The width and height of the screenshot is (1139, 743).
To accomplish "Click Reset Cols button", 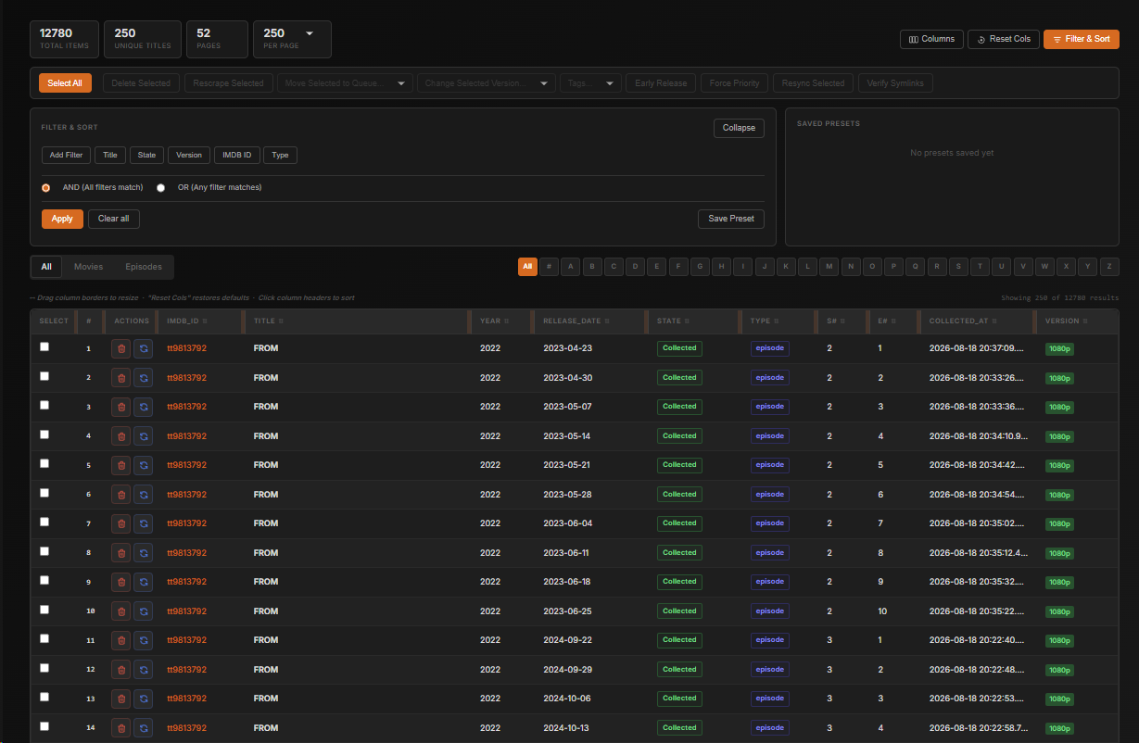I will point(1004,39).
